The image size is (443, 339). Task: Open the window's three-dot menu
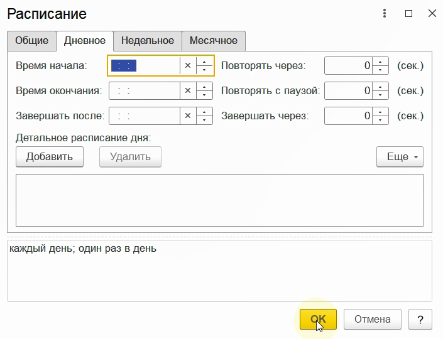click(x=385, y=13)
